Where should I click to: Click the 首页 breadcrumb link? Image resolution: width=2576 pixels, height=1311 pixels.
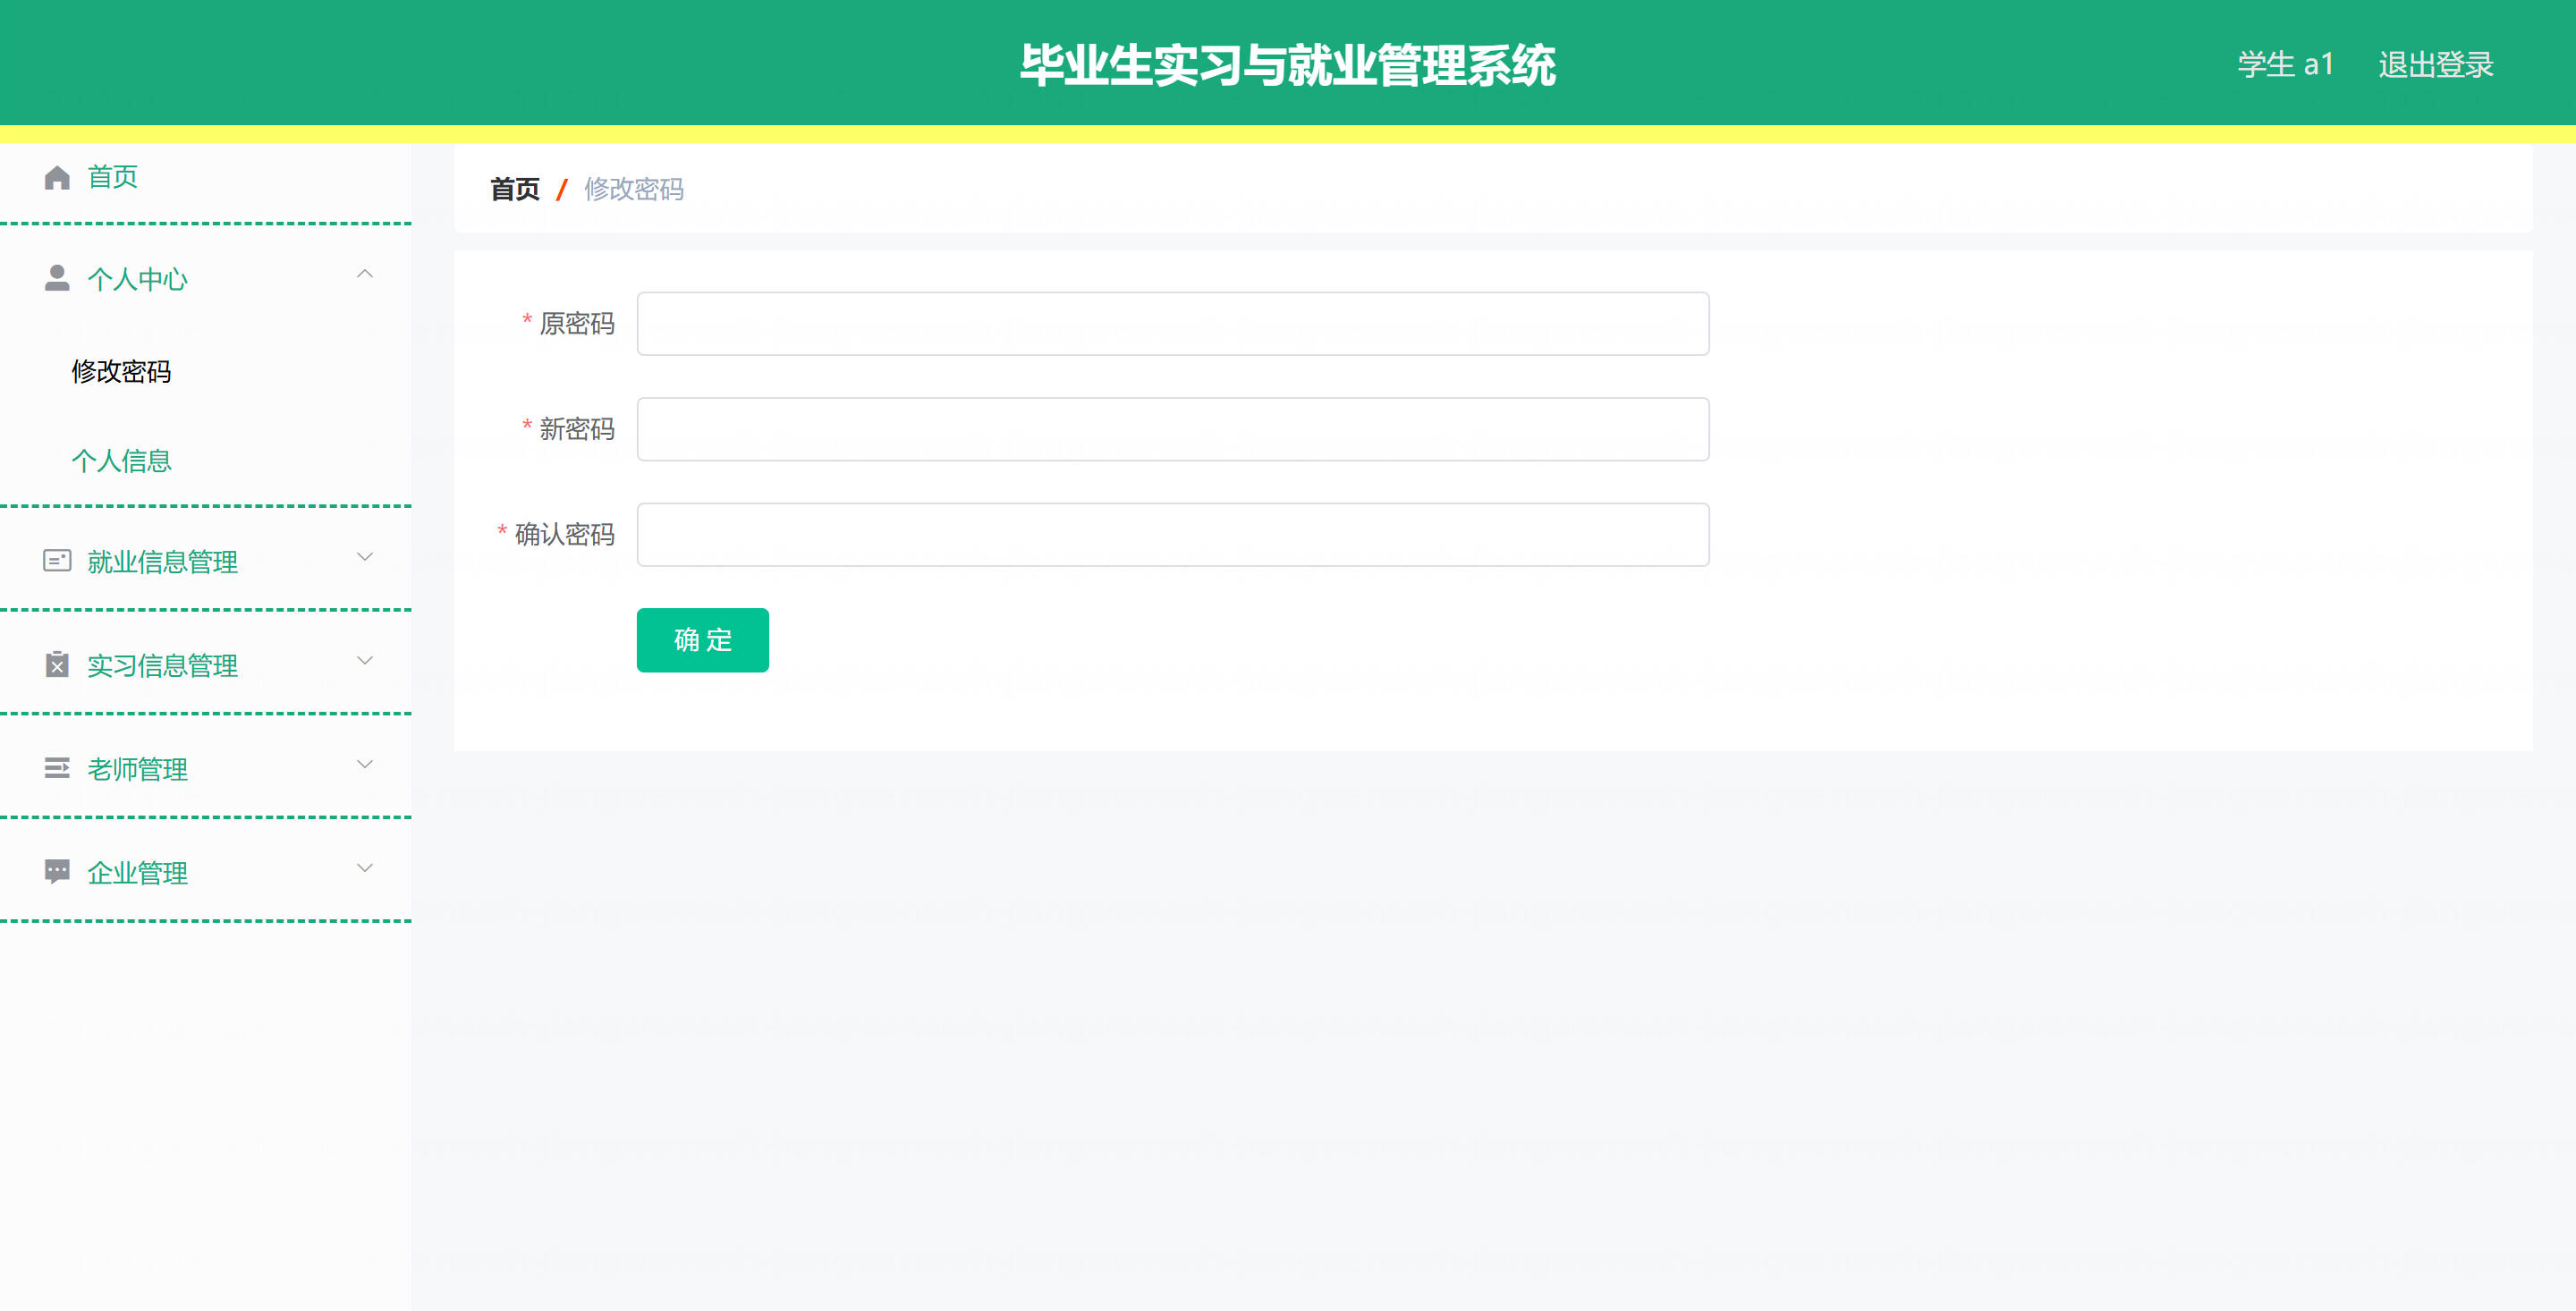(x=514, y=189)
